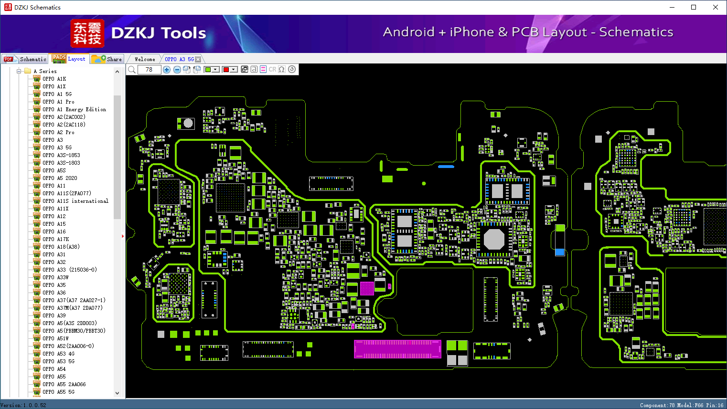The image size is (727, 409).
Task: Select the OPPO A3 5G document tab
Action: 180,59
